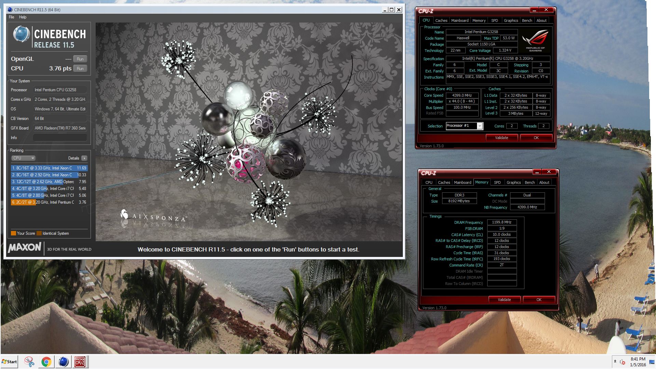The width and height of the screenshot is (656, 369).
Task: Open Memory tab in upper CPU-Z window
Action: (x=479, y=20)
